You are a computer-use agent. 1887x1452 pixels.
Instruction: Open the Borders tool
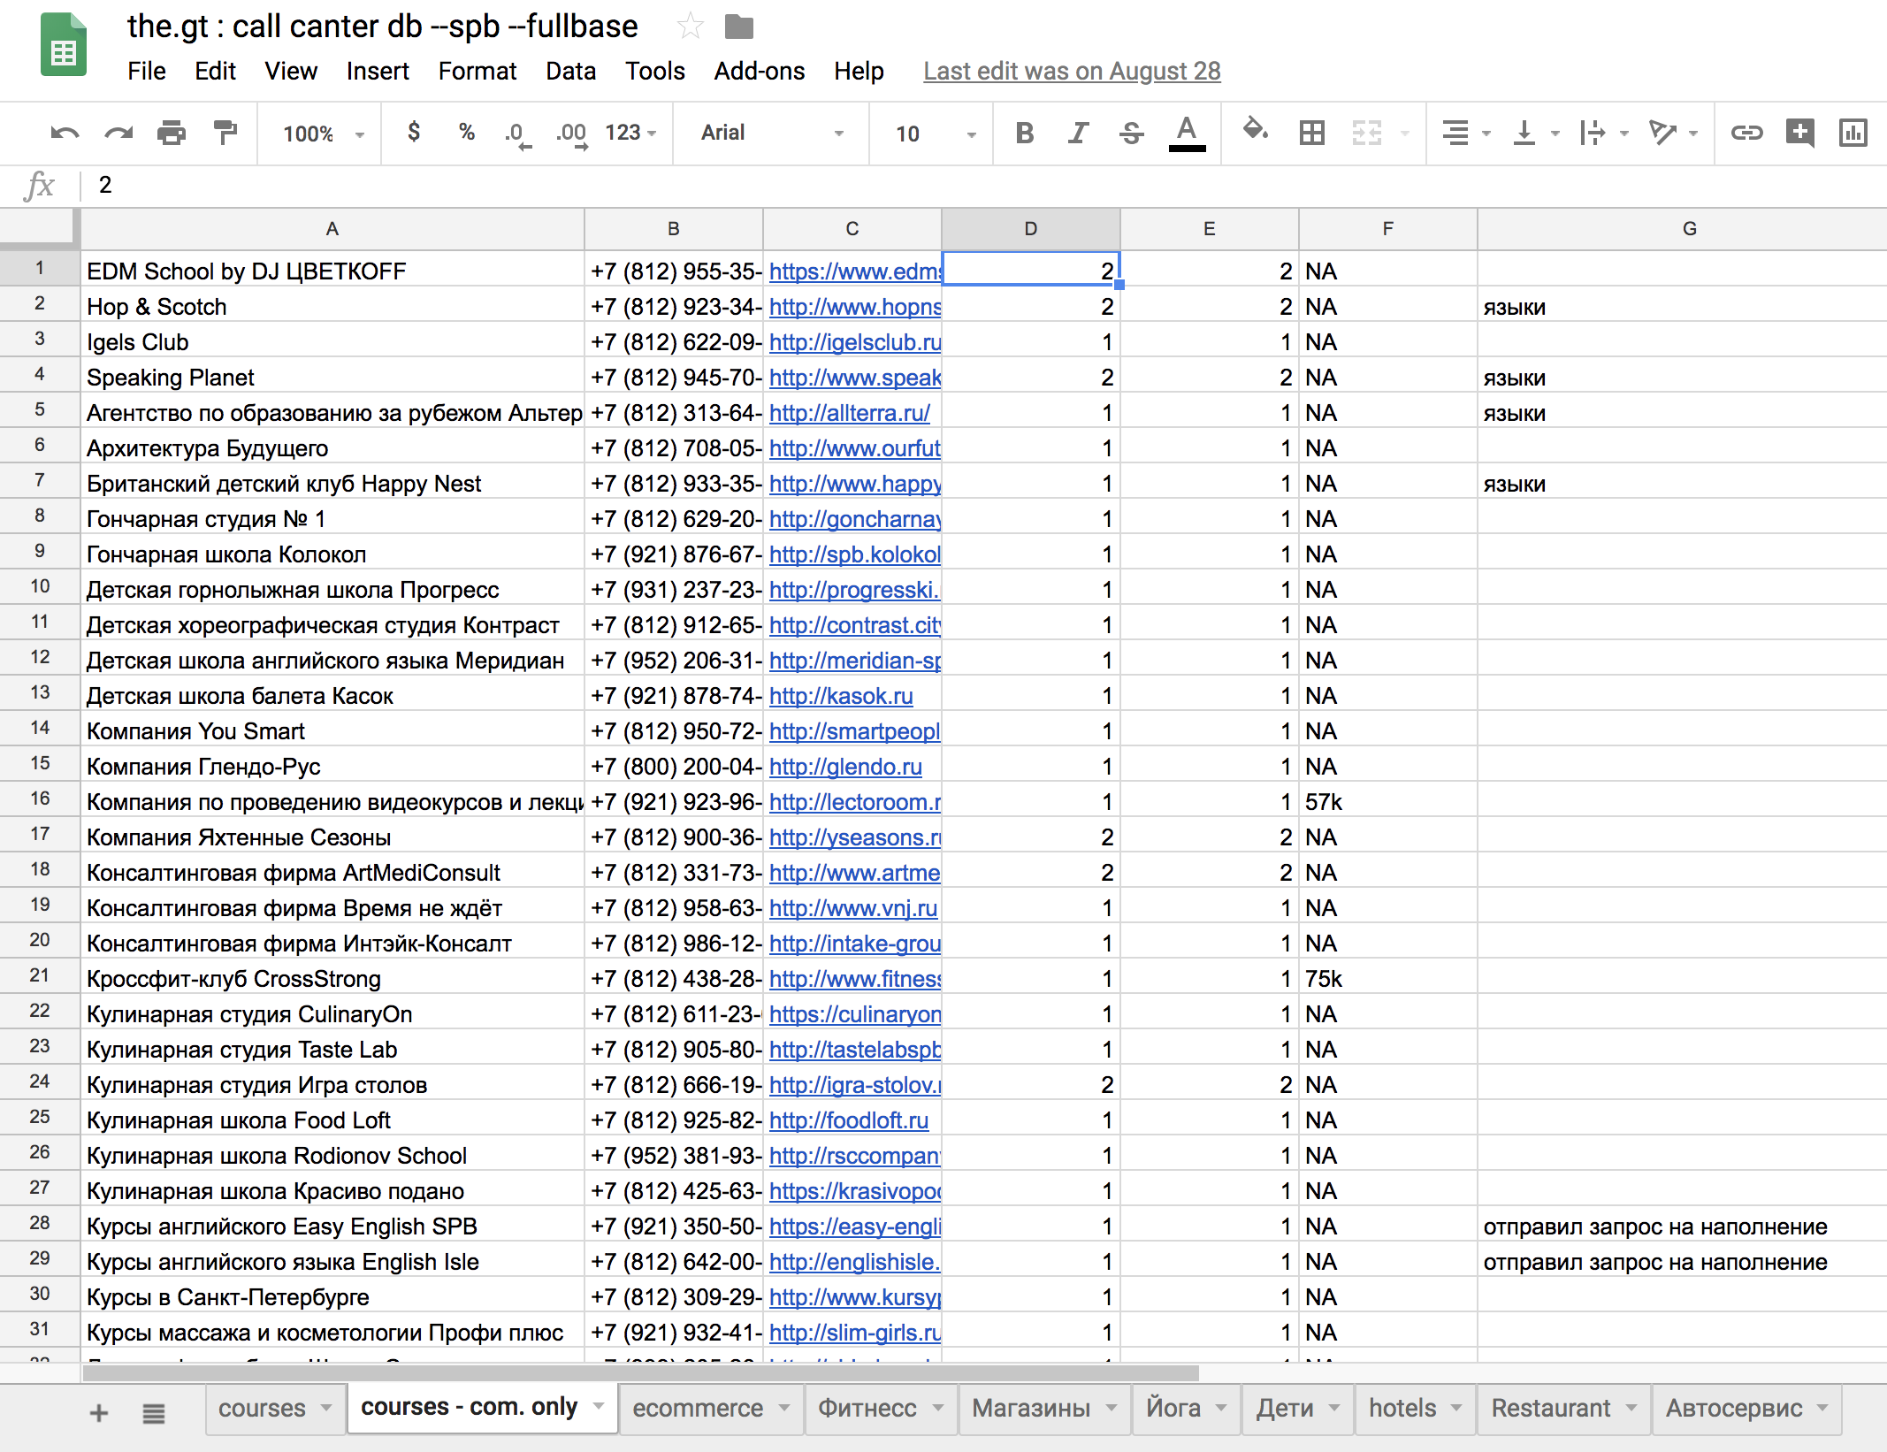(1312, 134)
